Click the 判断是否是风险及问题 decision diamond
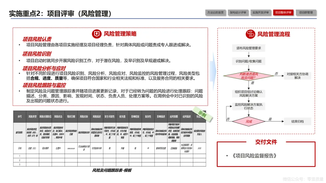Image resolution: width=326 pixels, height=183 pixels. (249, 76)
